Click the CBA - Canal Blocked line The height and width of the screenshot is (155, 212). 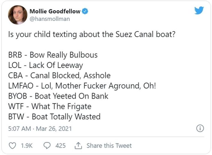pyautogui.click(x=59, y=75)
